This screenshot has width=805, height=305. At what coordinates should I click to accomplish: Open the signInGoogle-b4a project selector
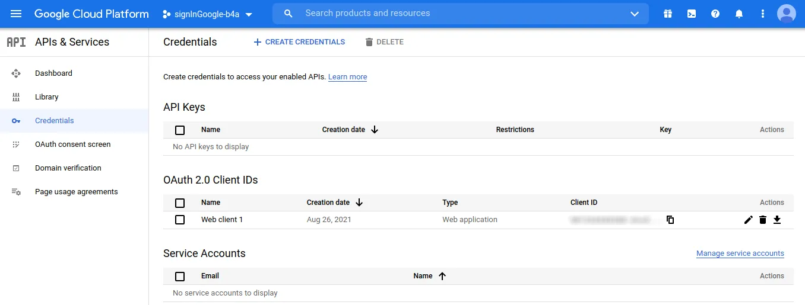click(207, 14)
